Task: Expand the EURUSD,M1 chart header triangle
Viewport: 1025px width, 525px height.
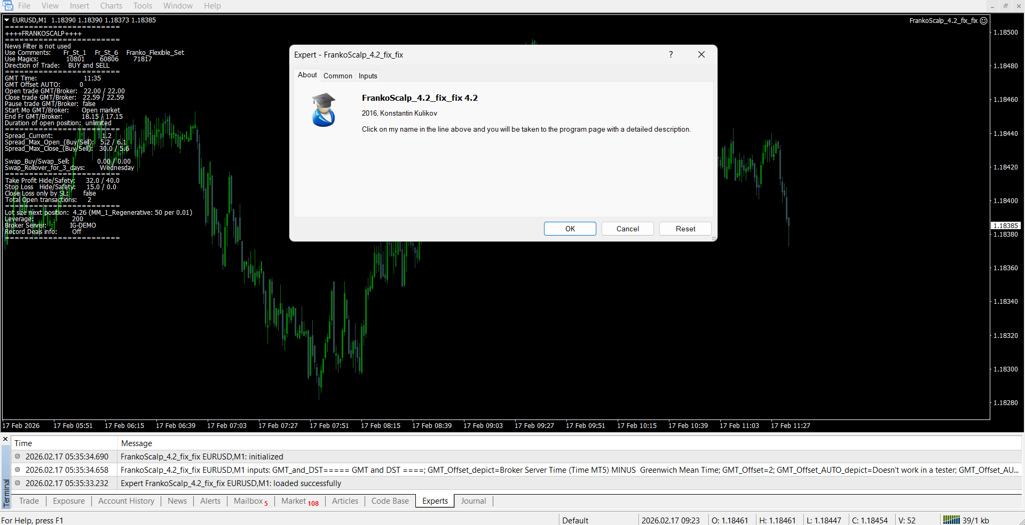Action: (7, 20)
